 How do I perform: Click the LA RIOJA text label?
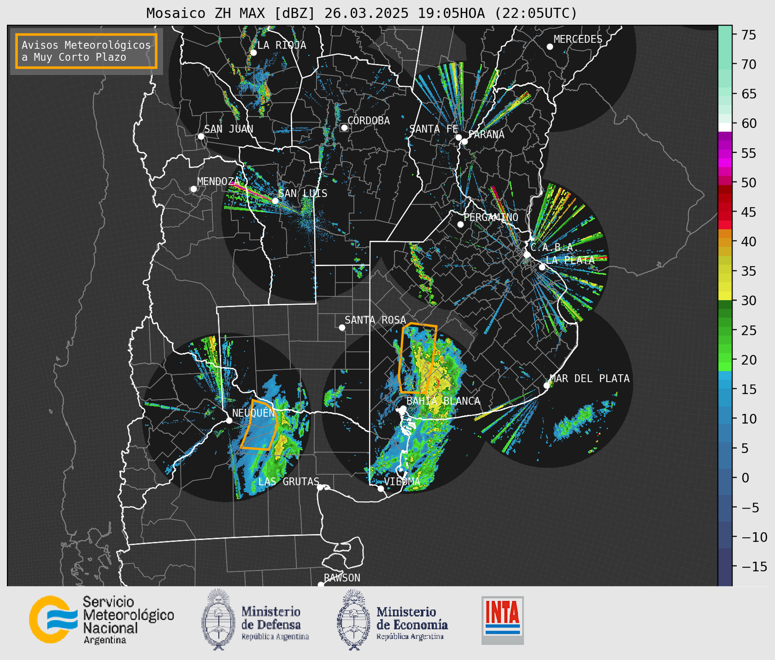282,45
